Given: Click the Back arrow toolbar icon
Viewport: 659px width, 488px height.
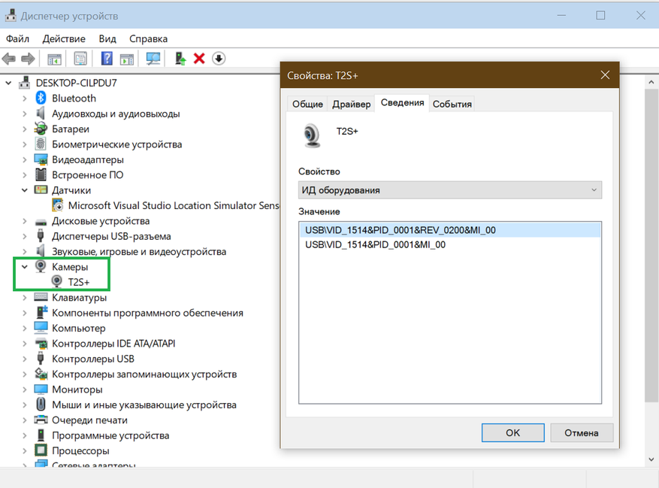Looking at the screenshot, I should click(9, 59).
